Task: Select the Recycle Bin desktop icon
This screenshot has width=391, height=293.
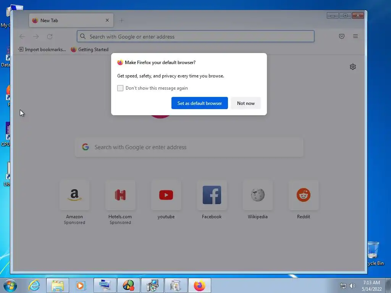Action: click(375, 254)
